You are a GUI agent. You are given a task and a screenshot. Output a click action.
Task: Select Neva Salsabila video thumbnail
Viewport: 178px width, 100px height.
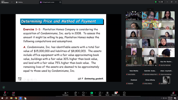pyautogui.click(x=150, y=62)
